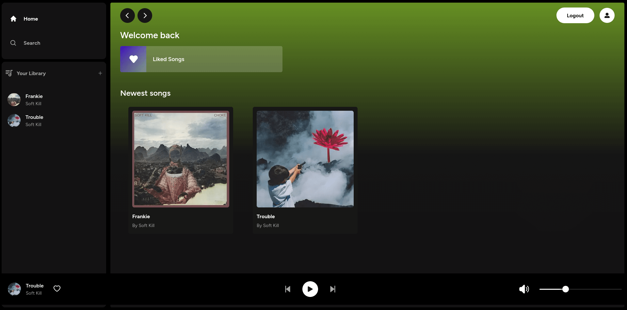Click the Trouble title in Your Library
This screenshot has height=310, width=627.
pos(34,117)
